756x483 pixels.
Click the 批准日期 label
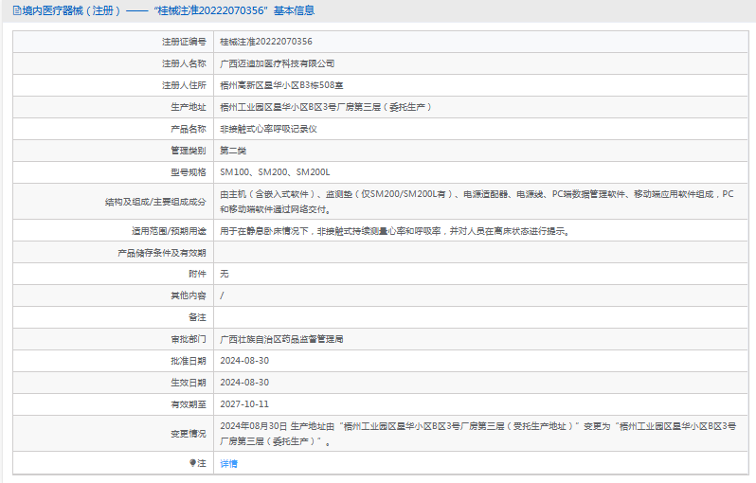188,361
